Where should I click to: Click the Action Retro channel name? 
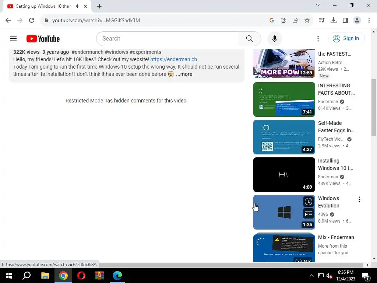[x=330, y=62]
